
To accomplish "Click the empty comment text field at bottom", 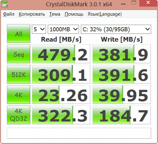I will [x=79, y=133].
